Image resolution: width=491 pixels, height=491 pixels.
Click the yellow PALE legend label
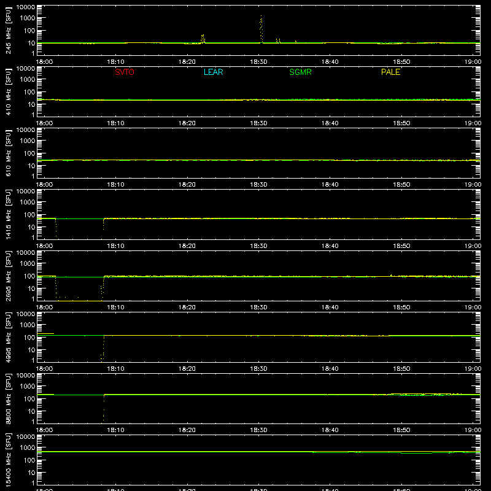[390, 72]
